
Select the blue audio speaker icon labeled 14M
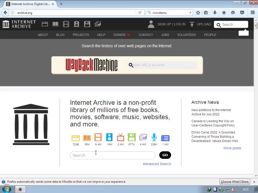click(109, 137)
